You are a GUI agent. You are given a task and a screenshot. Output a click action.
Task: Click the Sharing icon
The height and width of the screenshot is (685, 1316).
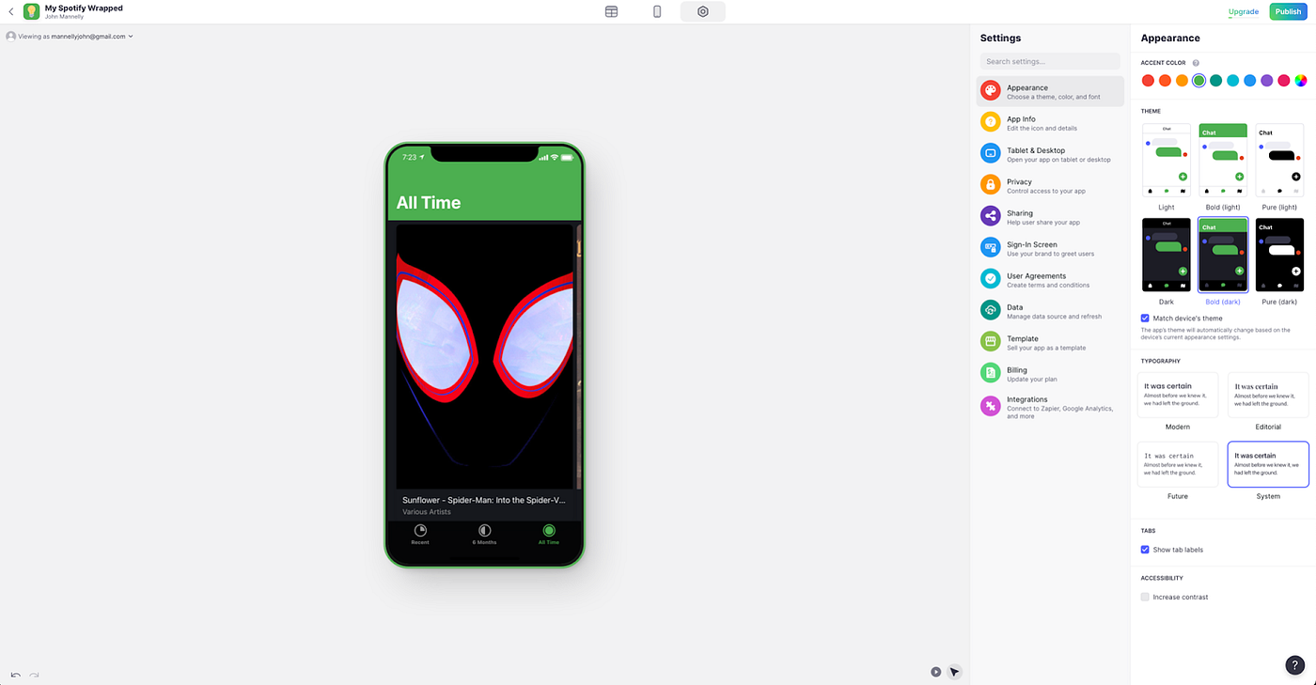tap(990, 216)
